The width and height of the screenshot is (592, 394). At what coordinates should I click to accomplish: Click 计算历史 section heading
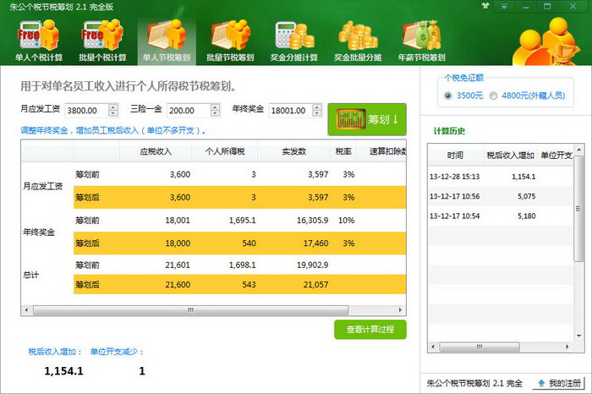click(x=449, y=131)
